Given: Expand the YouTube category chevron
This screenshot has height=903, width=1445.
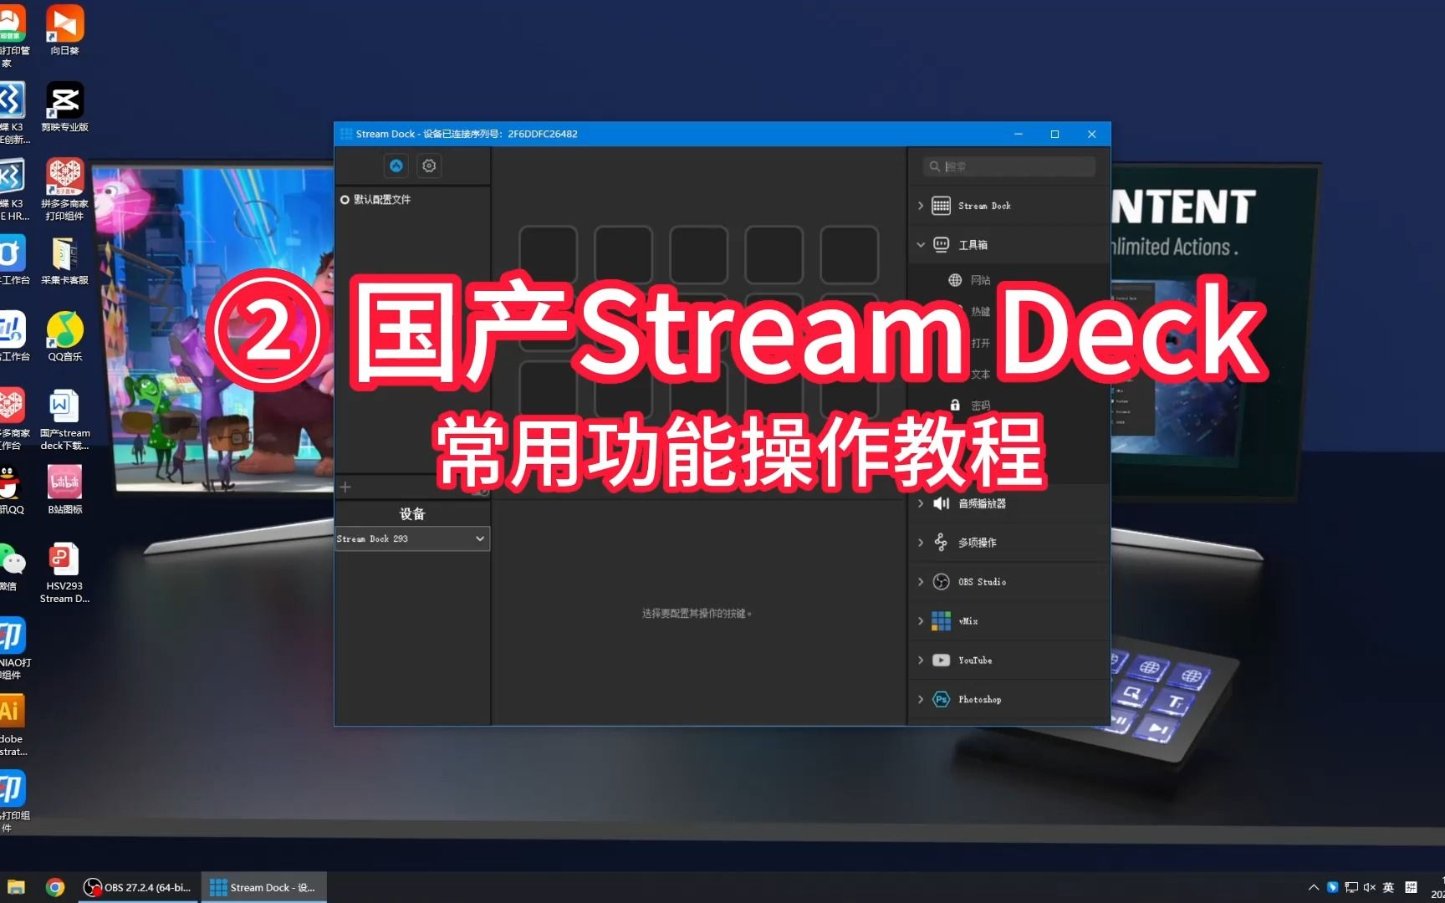Looking at the screenshot, I should point(921,661).
